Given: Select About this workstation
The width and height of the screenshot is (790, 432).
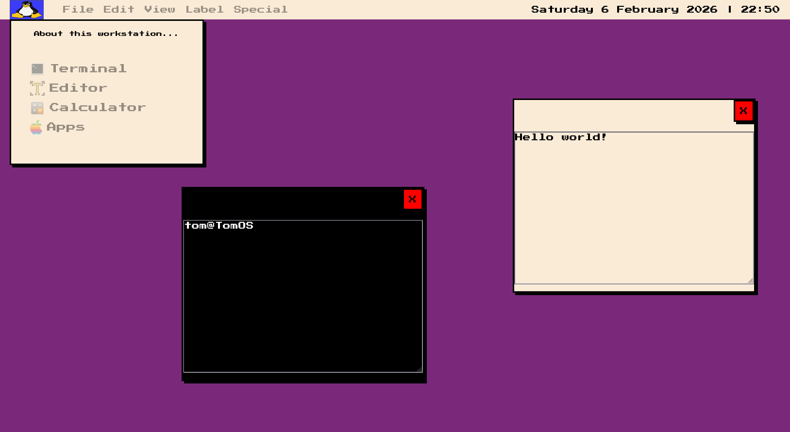Looking at the screenshot, I should click(x=105, y=33).
